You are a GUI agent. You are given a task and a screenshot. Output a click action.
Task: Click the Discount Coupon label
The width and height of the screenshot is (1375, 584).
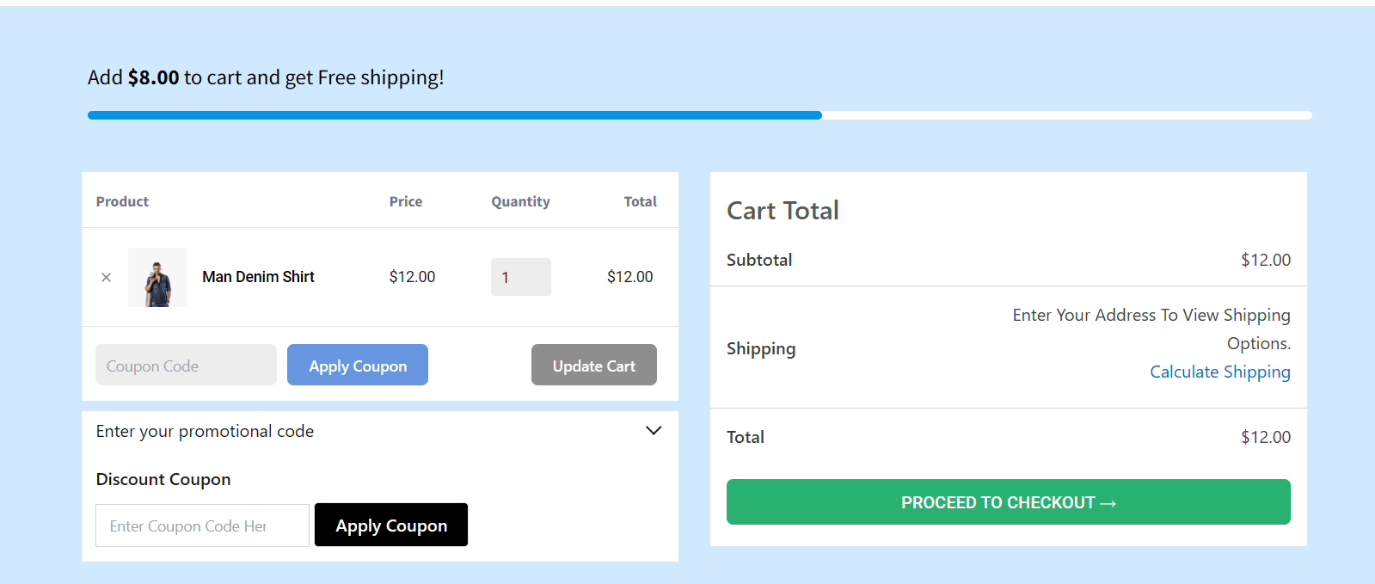coord(163,479)
